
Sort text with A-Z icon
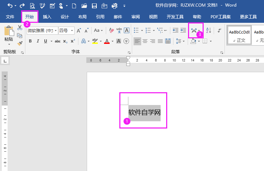tap(208, 30)
